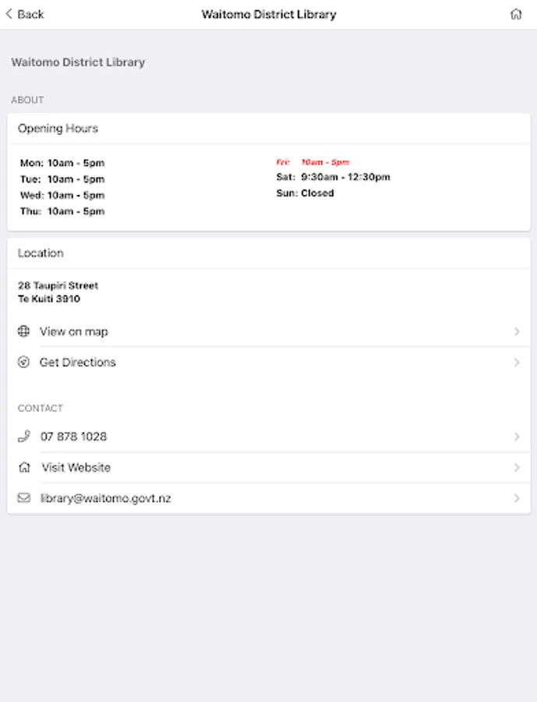This screenshot has width=537, height=702.
Task: Tap the house icon beside Visit Website
Action: click(x=24, y=467)
